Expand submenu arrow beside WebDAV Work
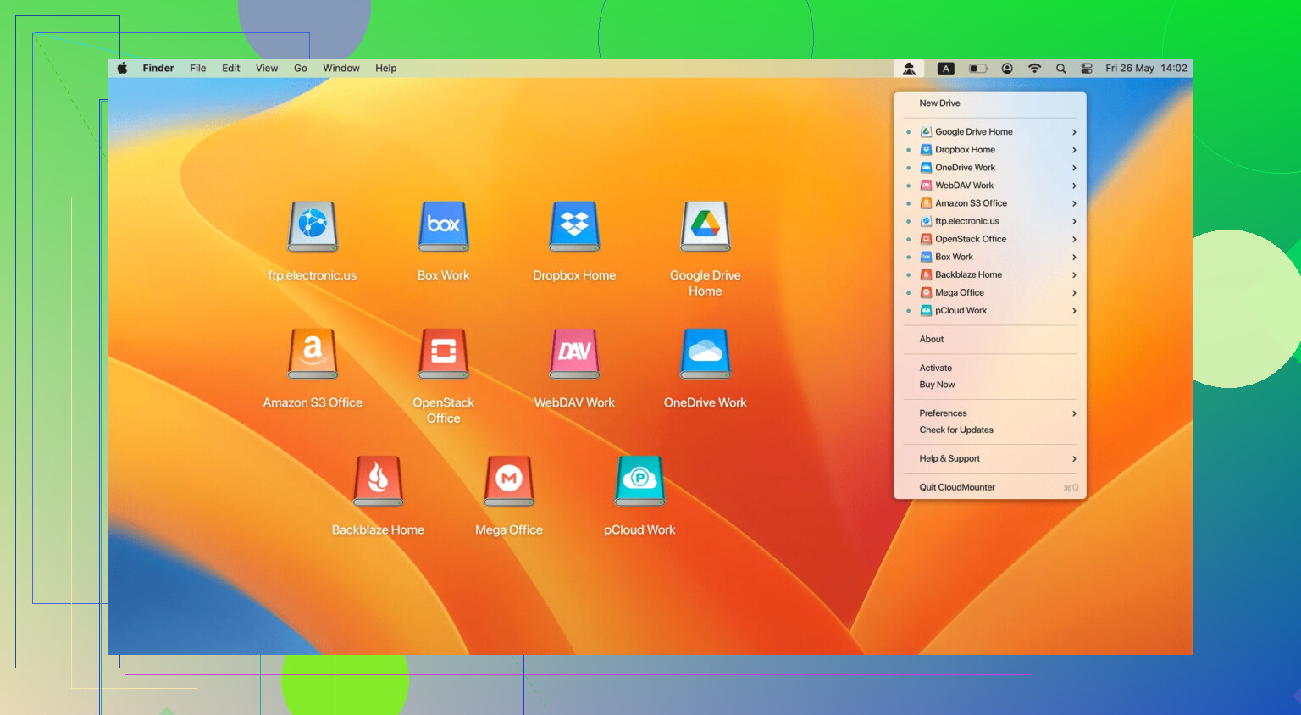Viewport: 1301px width, 715px height. (1074, 186)
